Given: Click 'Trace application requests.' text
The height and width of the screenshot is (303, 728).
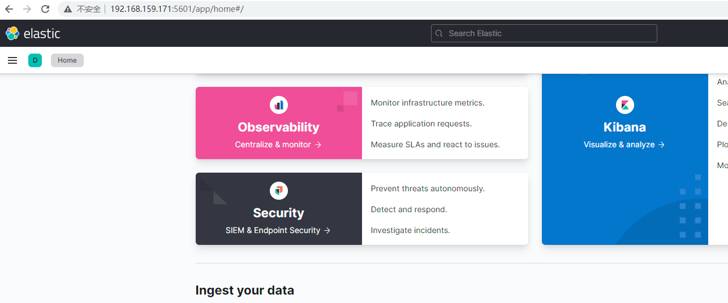Looking at the screenshot, I should [x=421, y=124].
